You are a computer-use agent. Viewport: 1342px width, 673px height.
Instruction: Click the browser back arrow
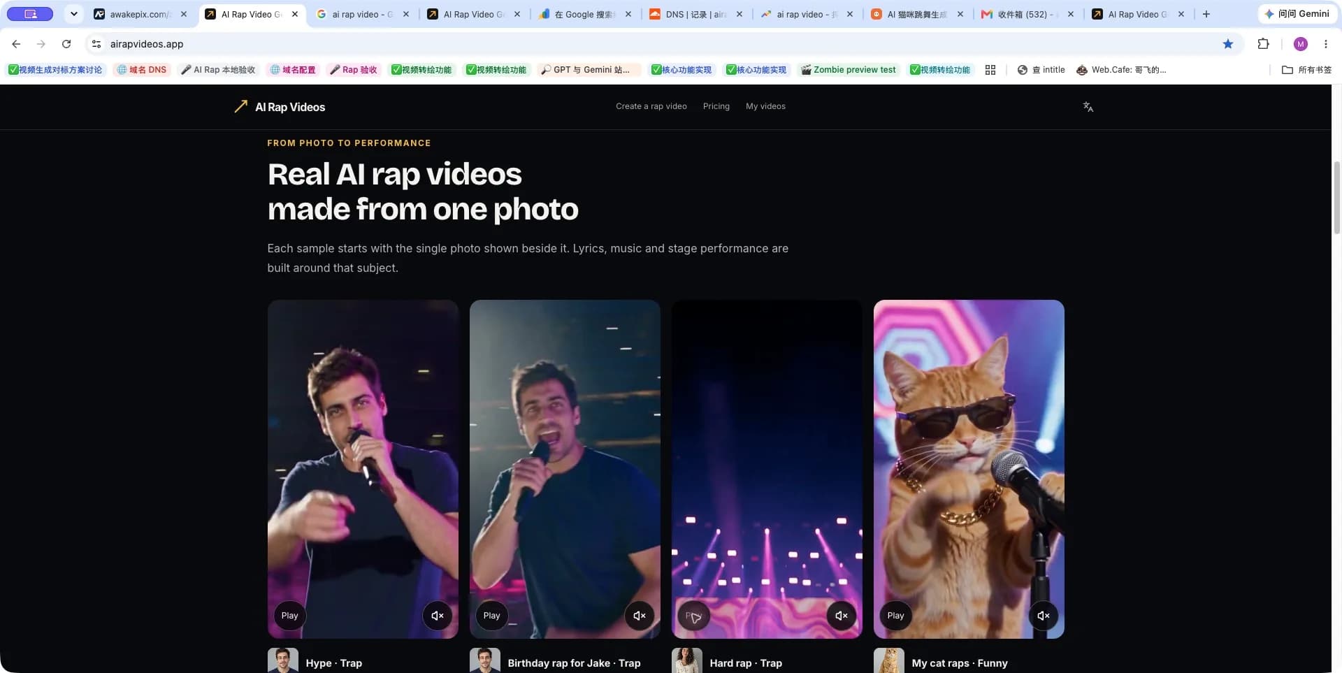click(x=16, y=44)
